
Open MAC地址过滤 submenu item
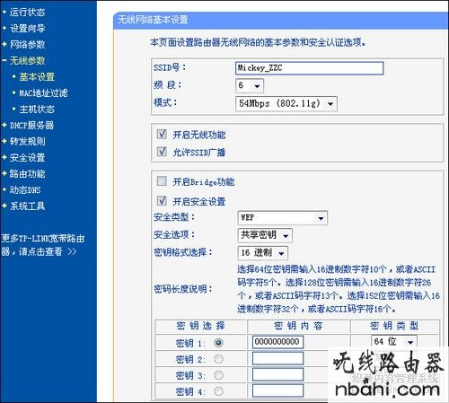[x=43, y=93]
